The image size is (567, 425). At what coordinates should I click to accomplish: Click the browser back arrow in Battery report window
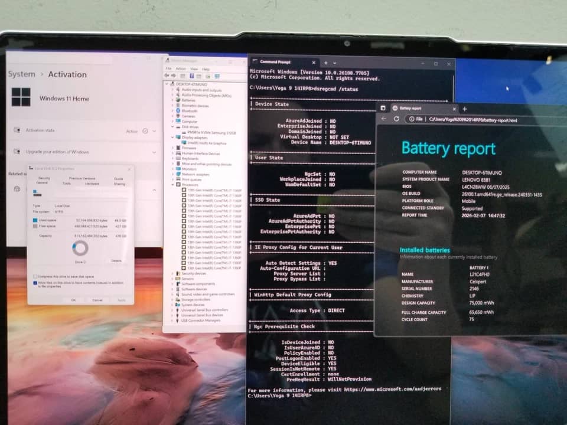(x=384, y=119)
